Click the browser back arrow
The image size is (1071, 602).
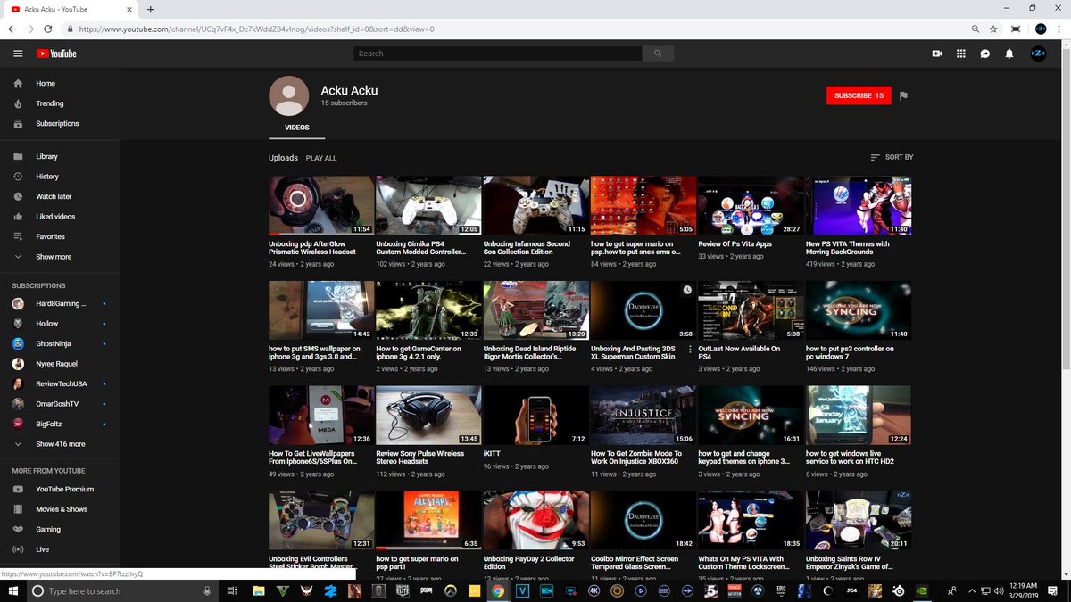[x=12, y=29]
